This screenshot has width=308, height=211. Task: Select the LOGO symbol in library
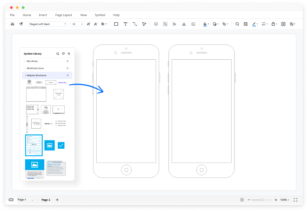pos(29,82)
